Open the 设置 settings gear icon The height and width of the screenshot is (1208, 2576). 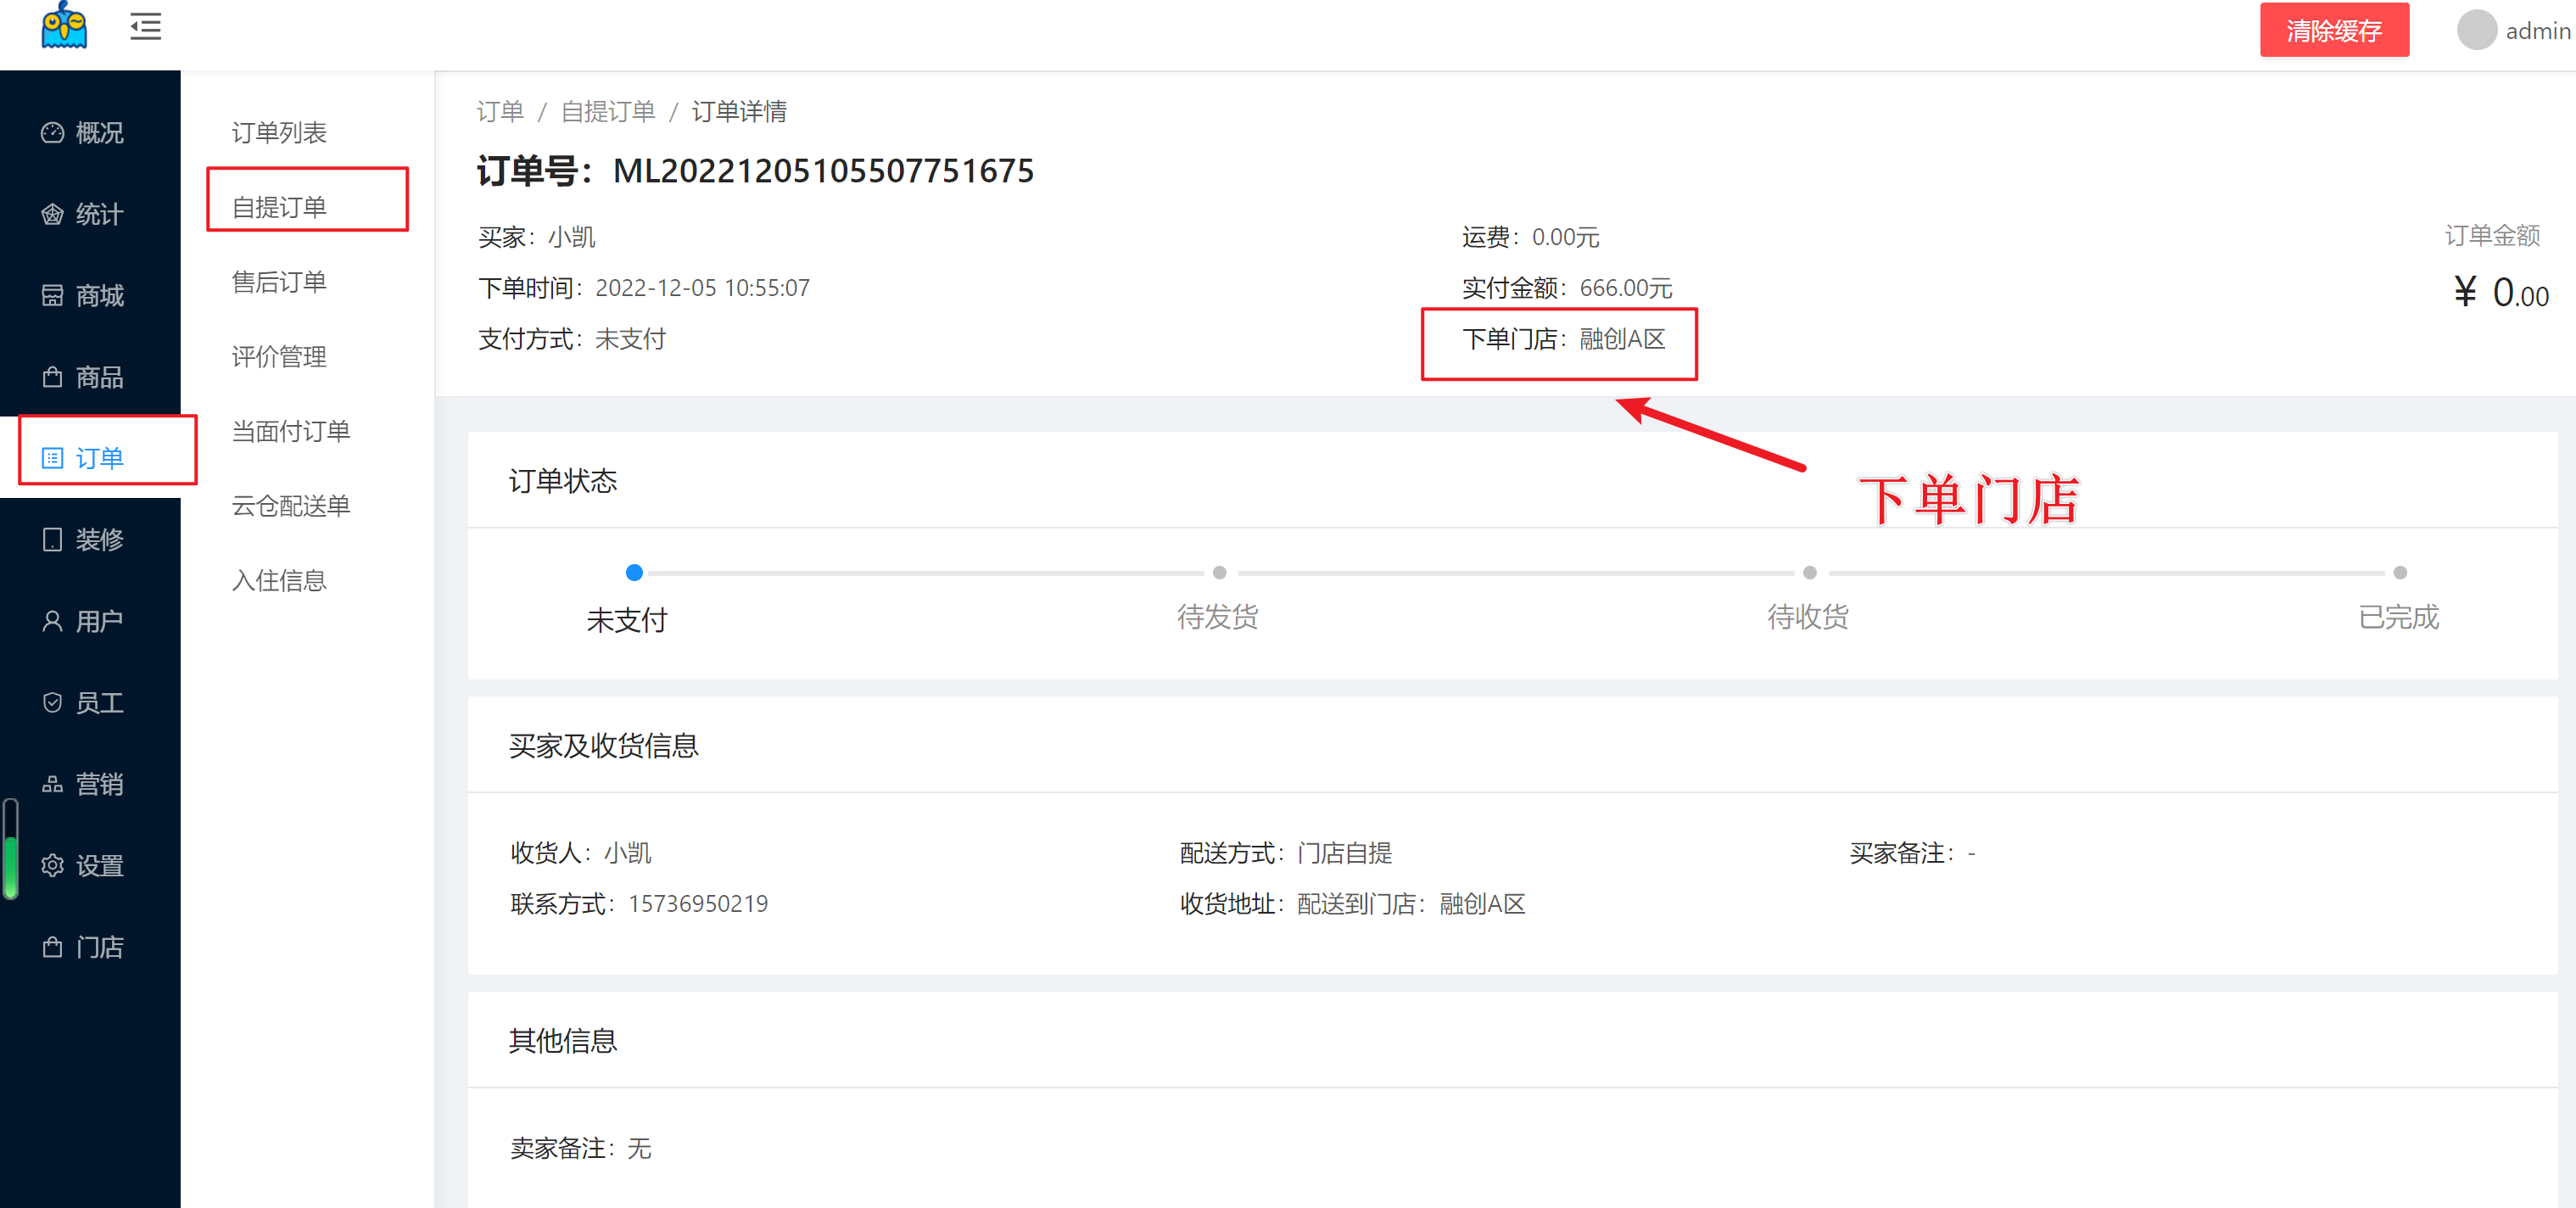coord(52,865)
